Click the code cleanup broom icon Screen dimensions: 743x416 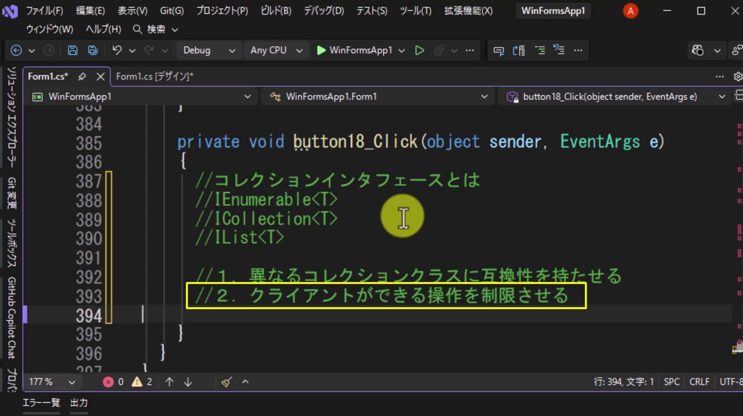coord(226,382)
